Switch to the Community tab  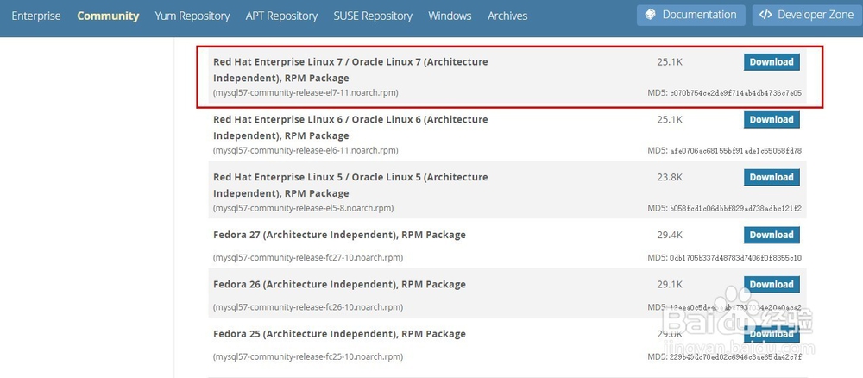pyautogui.click(x=108, y=16)
